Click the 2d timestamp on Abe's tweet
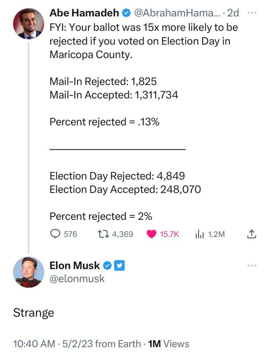271x358 pixels. (x=233, y=13)
